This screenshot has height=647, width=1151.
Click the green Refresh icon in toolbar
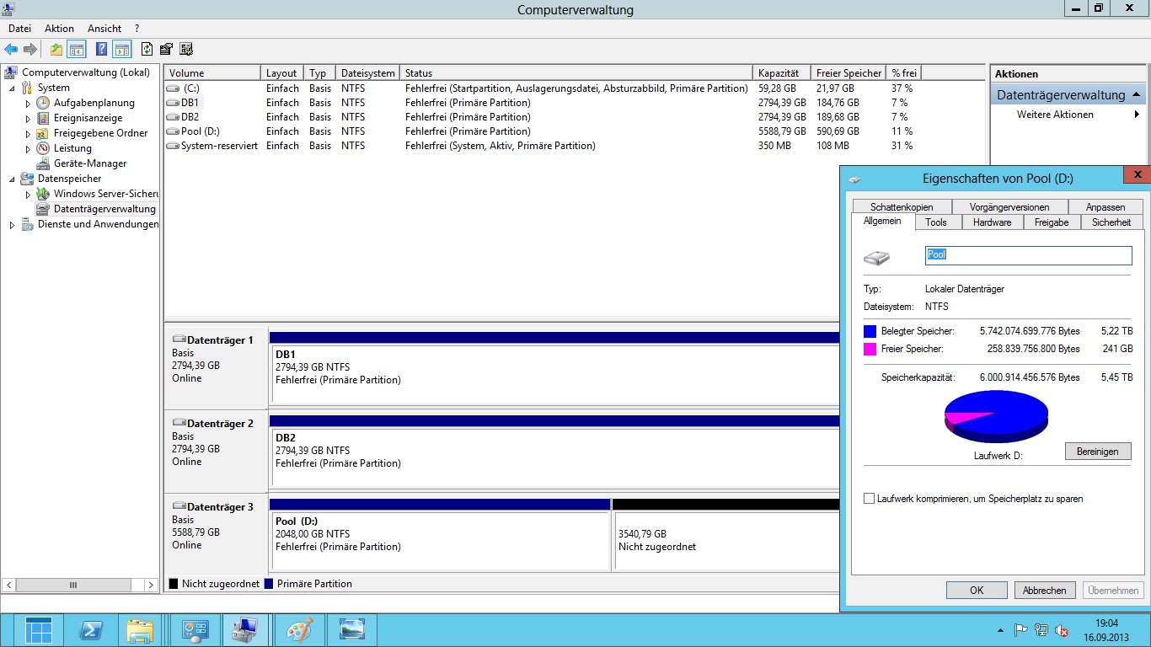click(x=147, y=49)
